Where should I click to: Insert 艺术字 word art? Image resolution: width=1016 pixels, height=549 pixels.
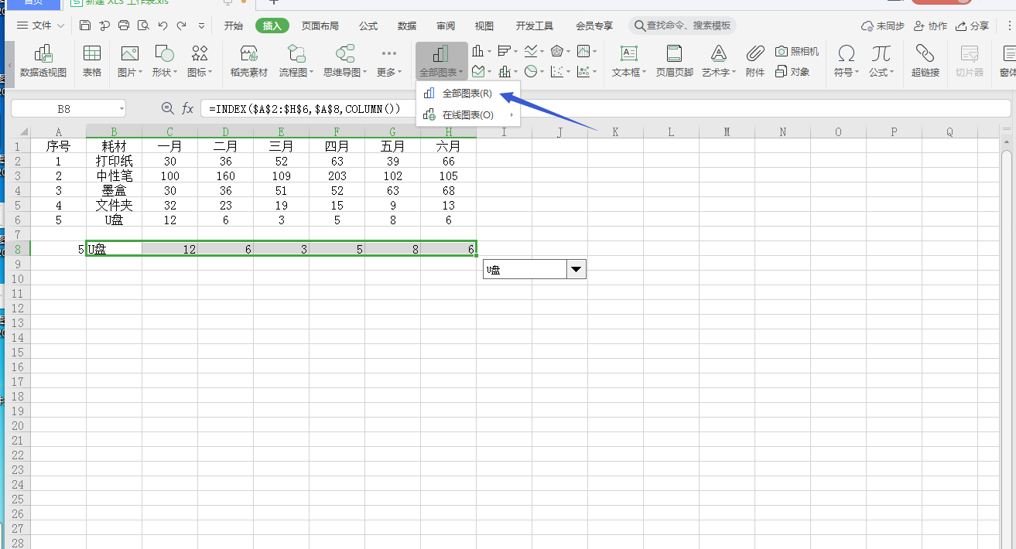click(x=720, y=61)
